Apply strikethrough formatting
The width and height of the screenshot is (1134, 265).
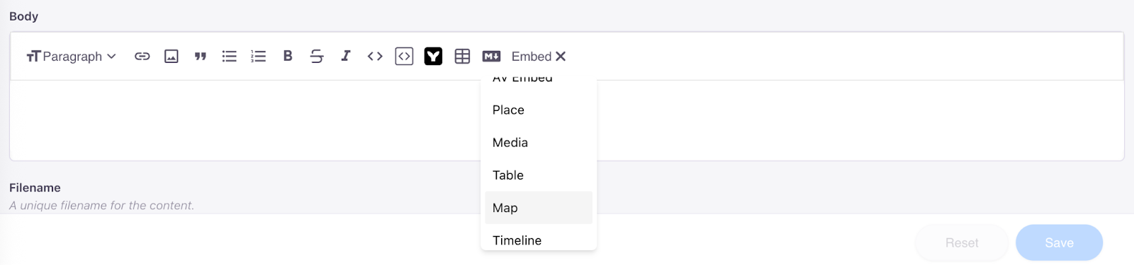pos(317,57)
